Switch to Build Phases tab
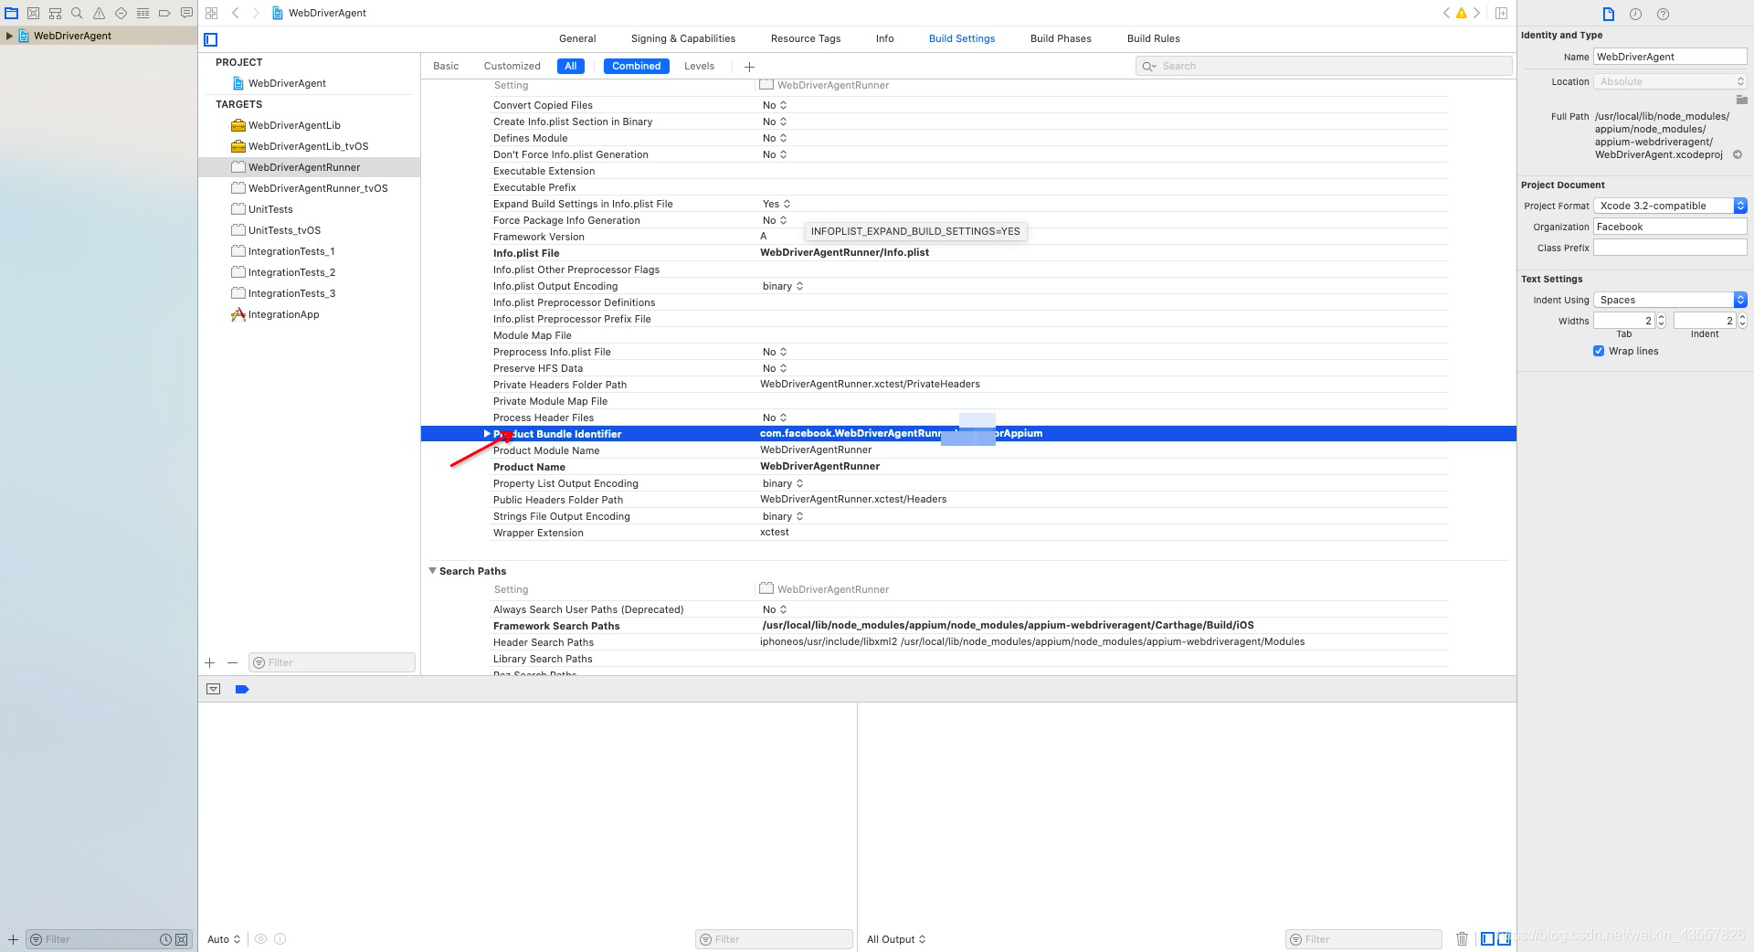 1061,38
